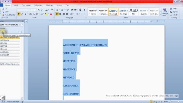Open the View tab
This screenshot has width=183, height=103.
pyautogui.click(x=67, y=5)
